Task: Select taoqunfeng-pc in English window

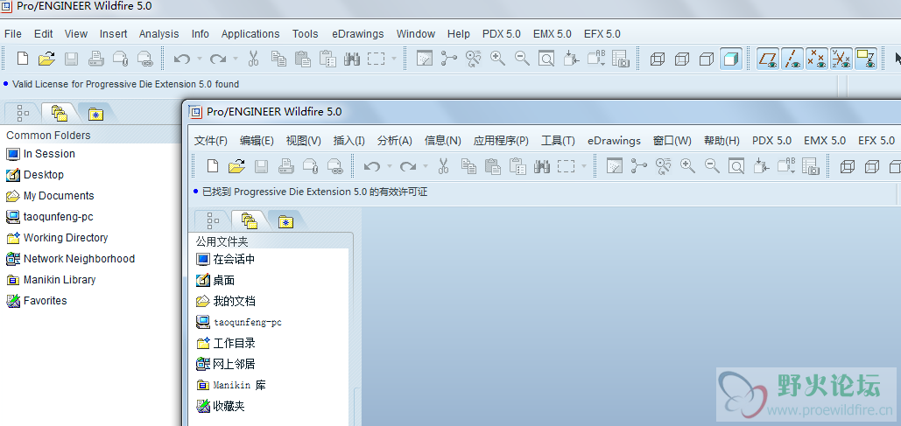Action: click(49, 217)
